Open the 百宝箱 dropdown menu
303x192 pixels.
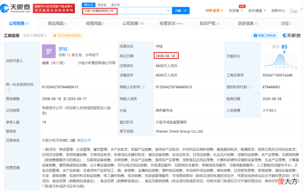tap(236, 11)
